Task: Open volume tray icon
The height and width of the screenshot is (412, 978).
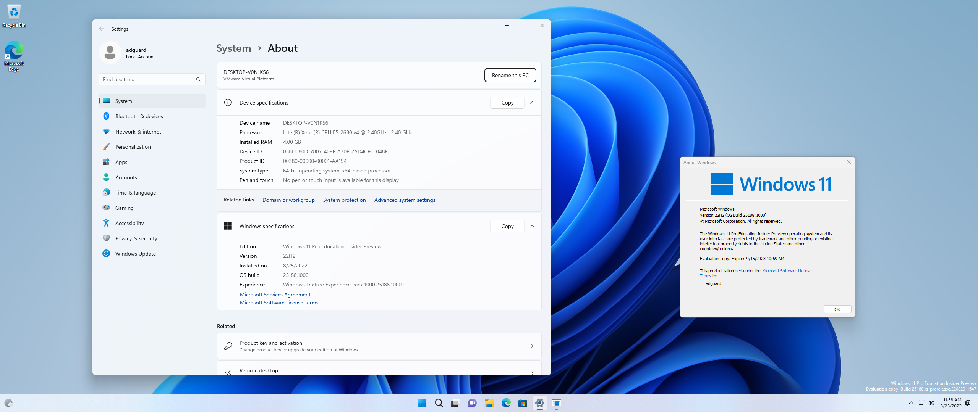Action: point(931,403)
